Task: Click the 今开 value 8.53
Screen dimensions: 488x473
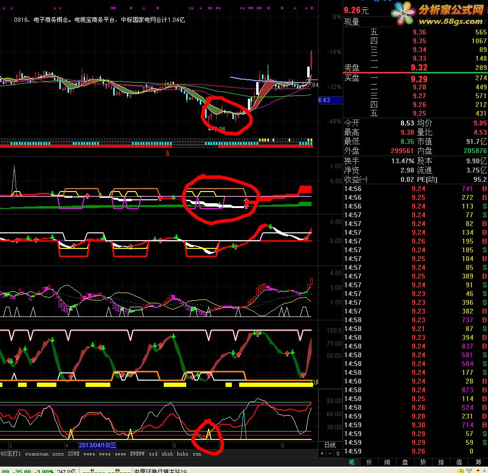Action: (407, 123)
